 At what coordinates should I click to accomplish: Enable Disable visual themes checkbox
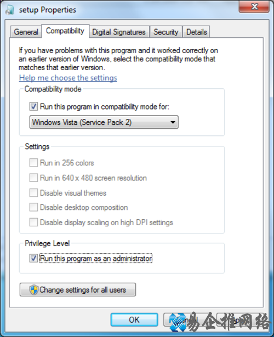pos(33,193)
